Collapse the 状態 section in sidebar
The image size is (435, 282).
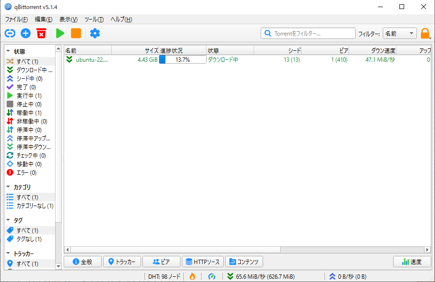(9, 51)
